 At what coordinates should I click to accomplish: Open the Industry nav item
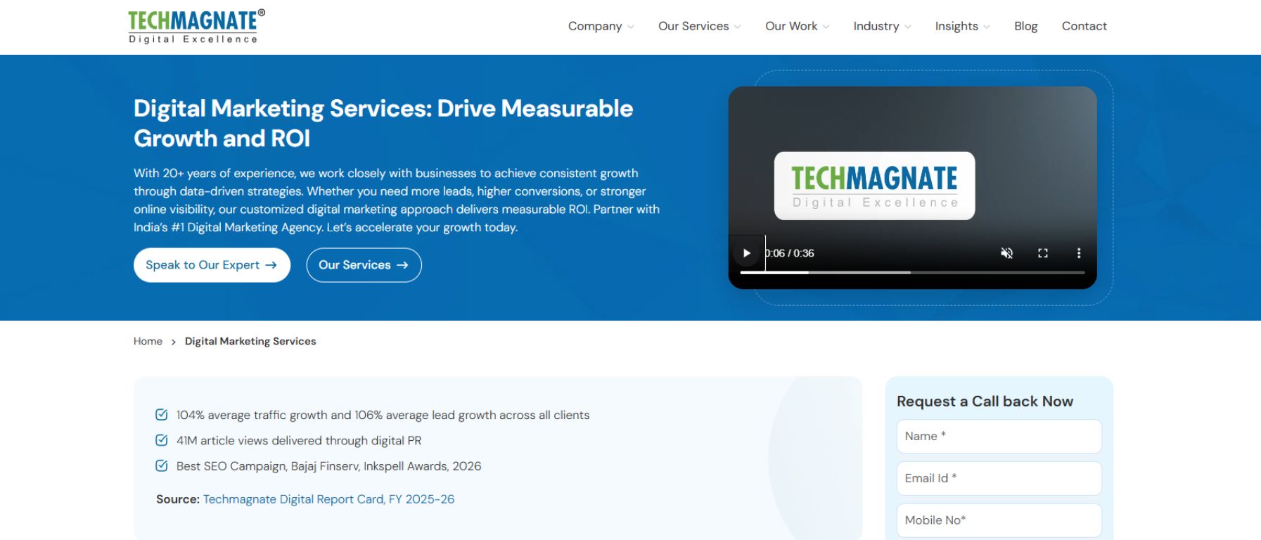click(876, 26)
